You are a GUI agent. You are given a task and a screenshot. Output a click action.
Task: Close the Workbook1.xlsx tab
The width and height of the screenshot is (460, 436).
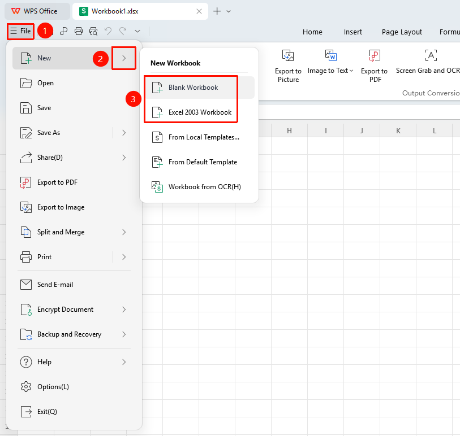point(199,11)
